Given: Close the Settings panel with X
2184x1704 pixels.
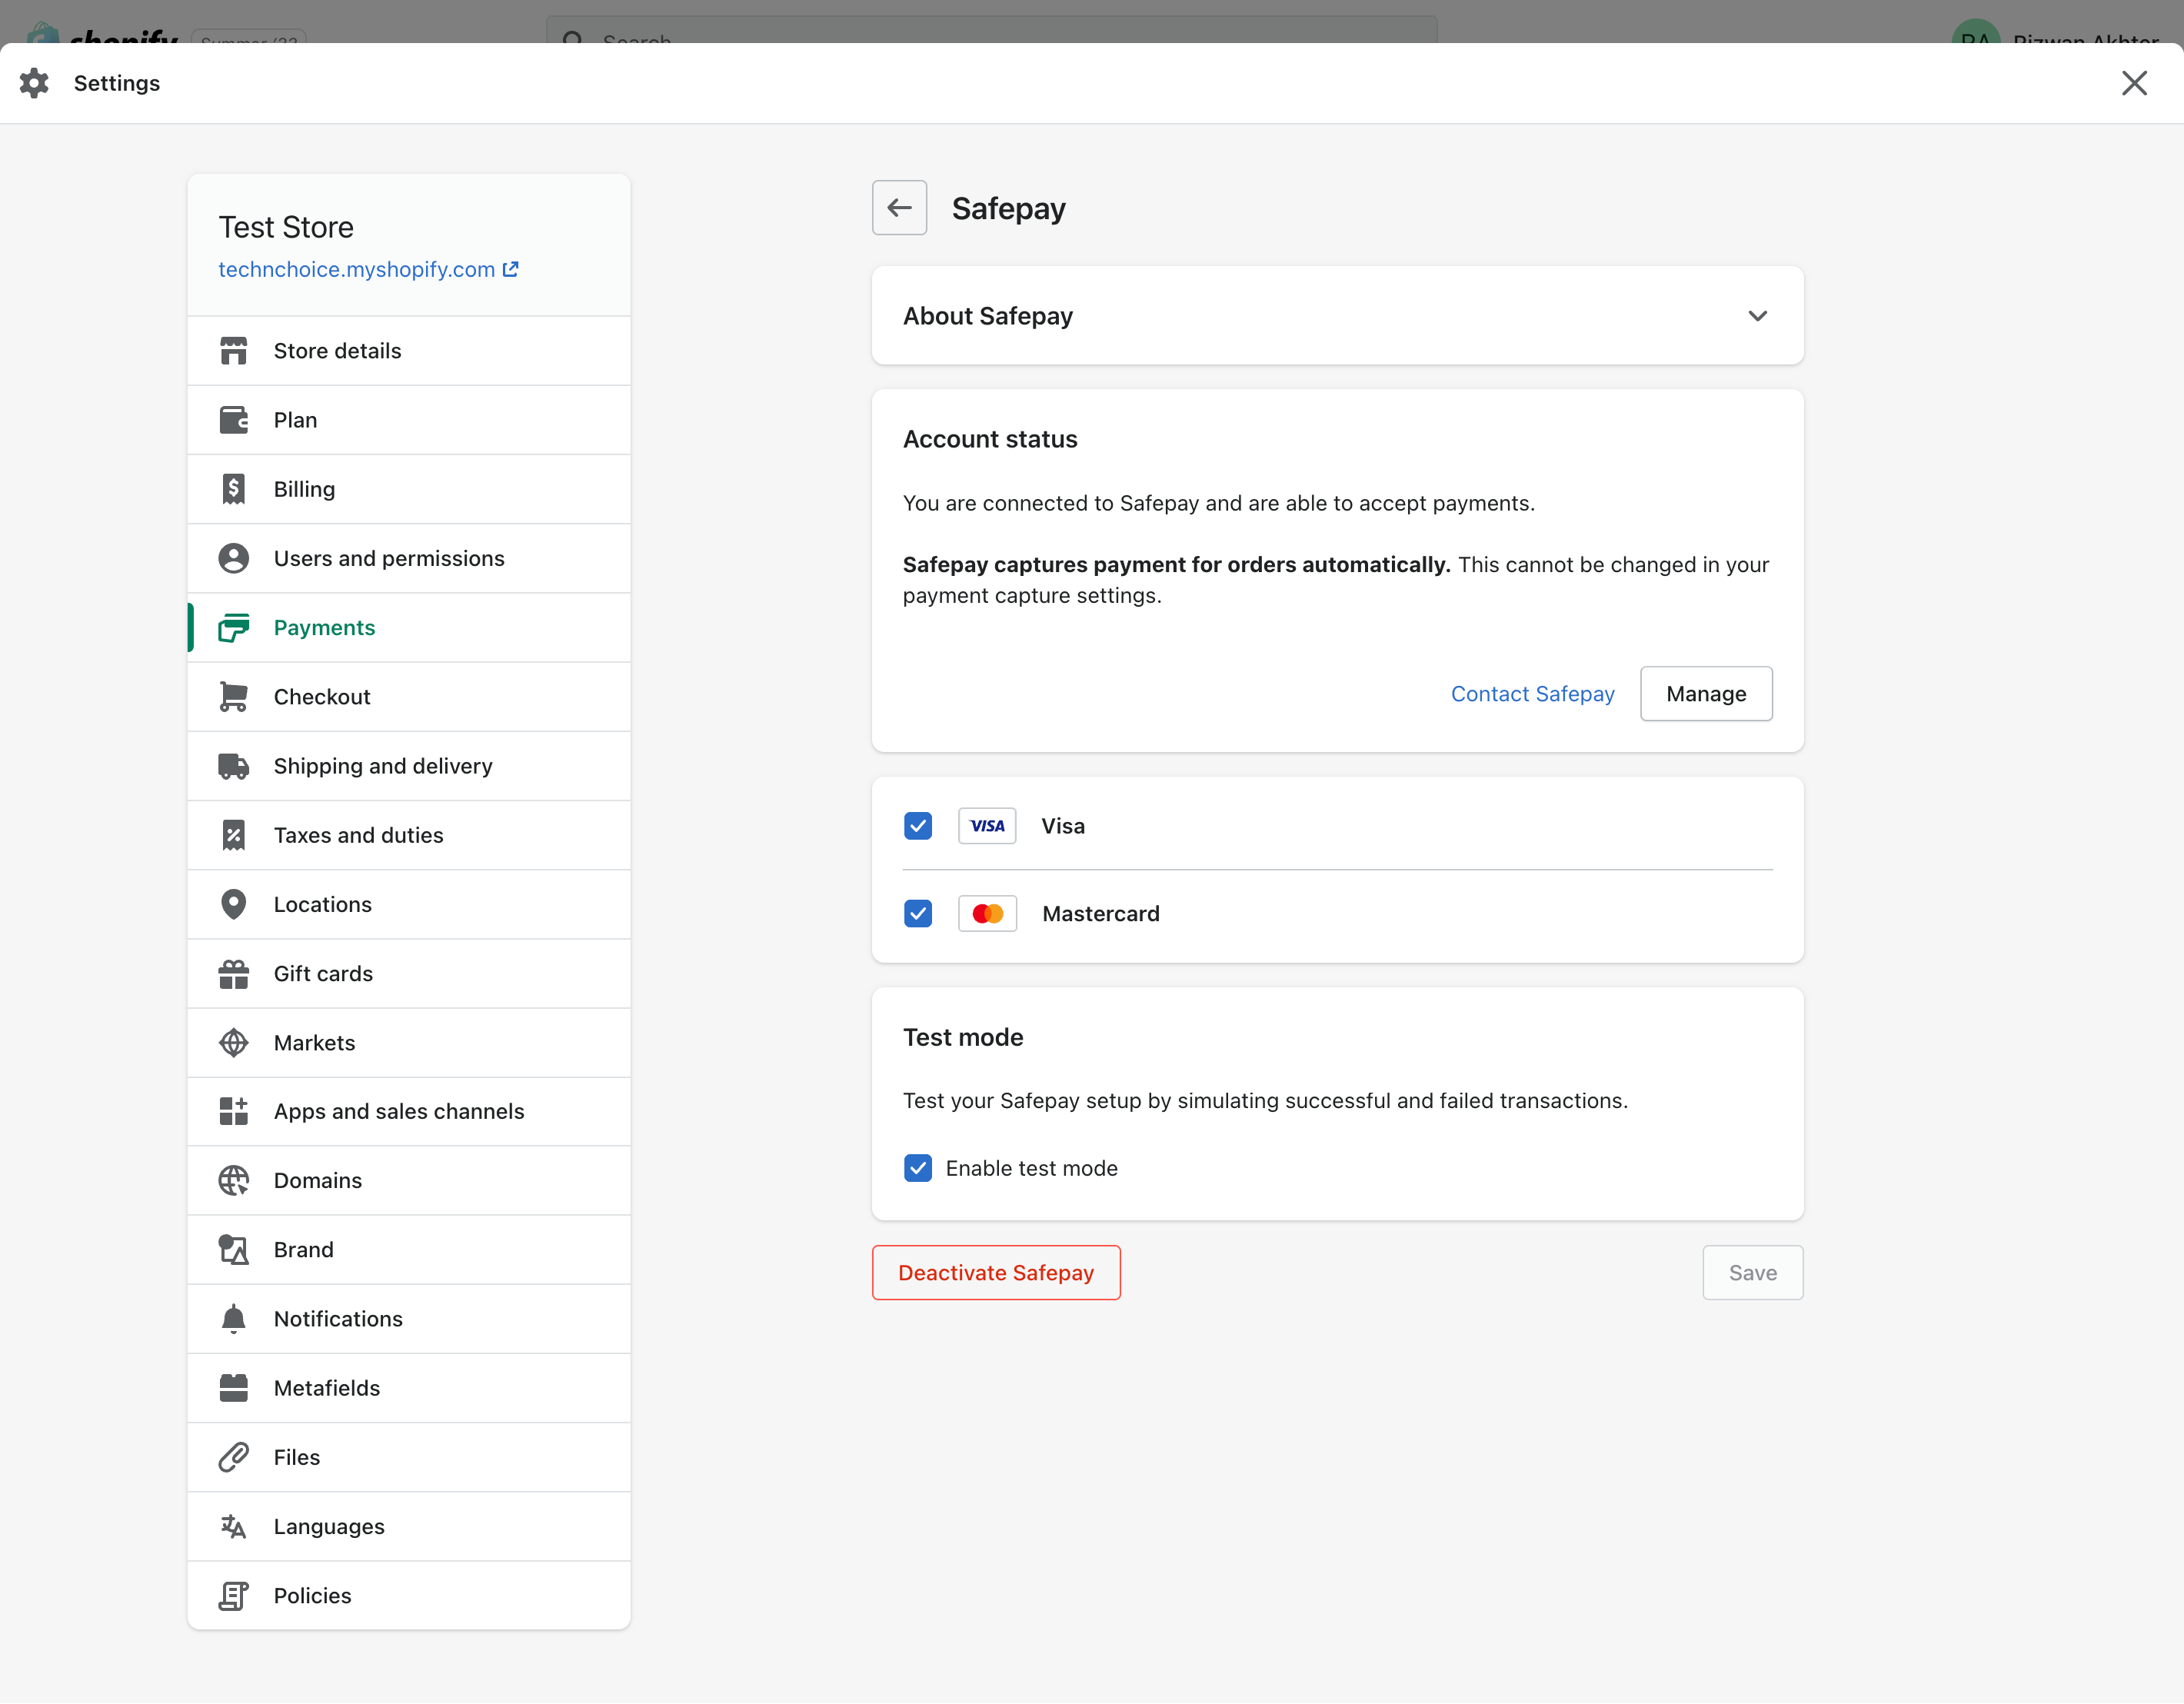Looking at the screenshot, I should 2134,83.
